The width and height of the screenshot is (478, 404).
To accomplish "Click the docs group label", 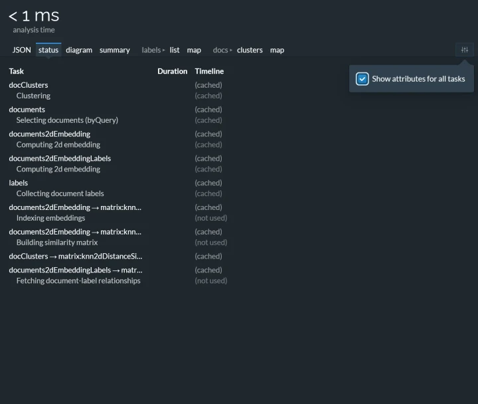I will [x=220, y=50].
